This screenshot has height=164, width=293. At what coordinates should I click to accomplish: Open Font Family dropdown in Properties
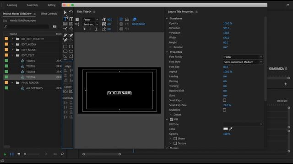tap(243, 57)
